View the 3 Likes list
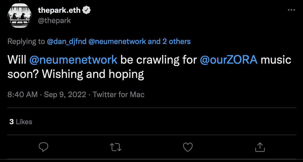 point(21,122)
